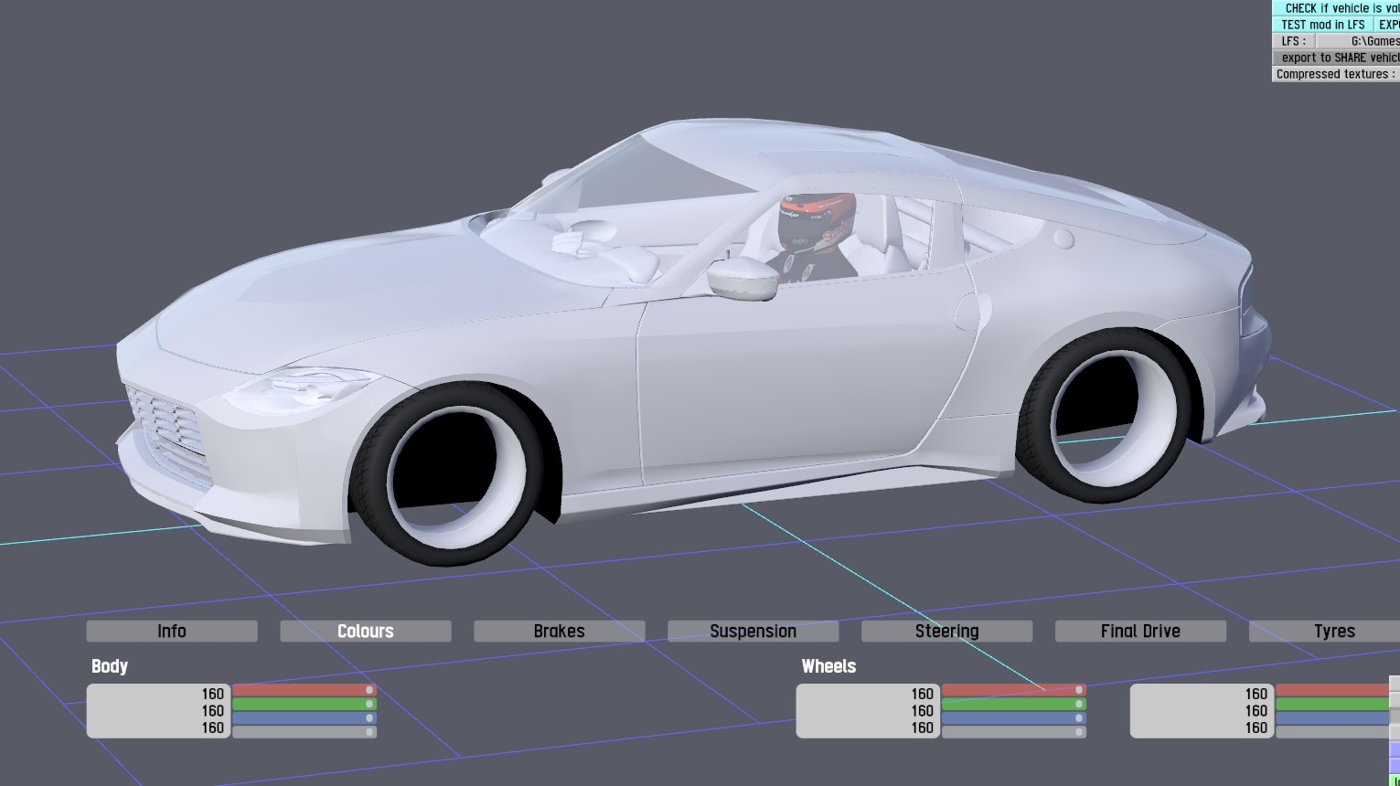This screenshot has width=1400, height=786.
Task: Adjust the Body grey slider
Action: pyautogui.click(x=305, y=732)
